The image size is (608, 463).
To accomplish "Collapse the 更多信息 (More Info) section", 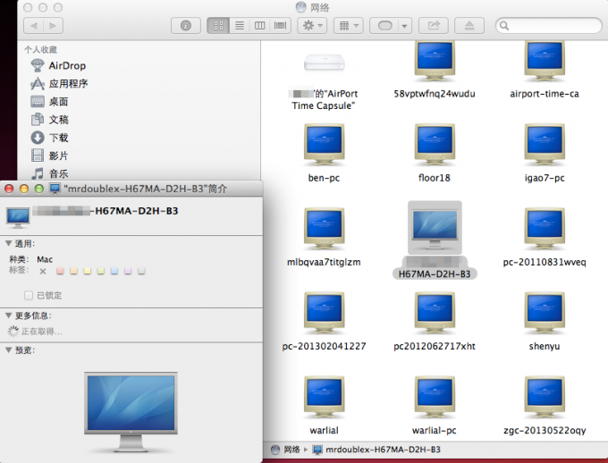I will [9, 316].
